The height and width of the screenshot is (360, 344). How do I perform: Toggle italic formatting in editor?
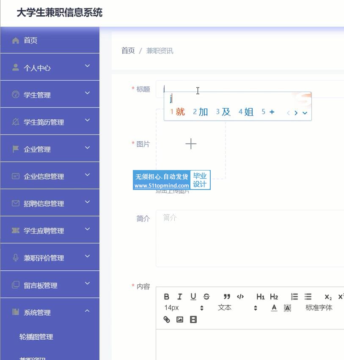[180, 297]
